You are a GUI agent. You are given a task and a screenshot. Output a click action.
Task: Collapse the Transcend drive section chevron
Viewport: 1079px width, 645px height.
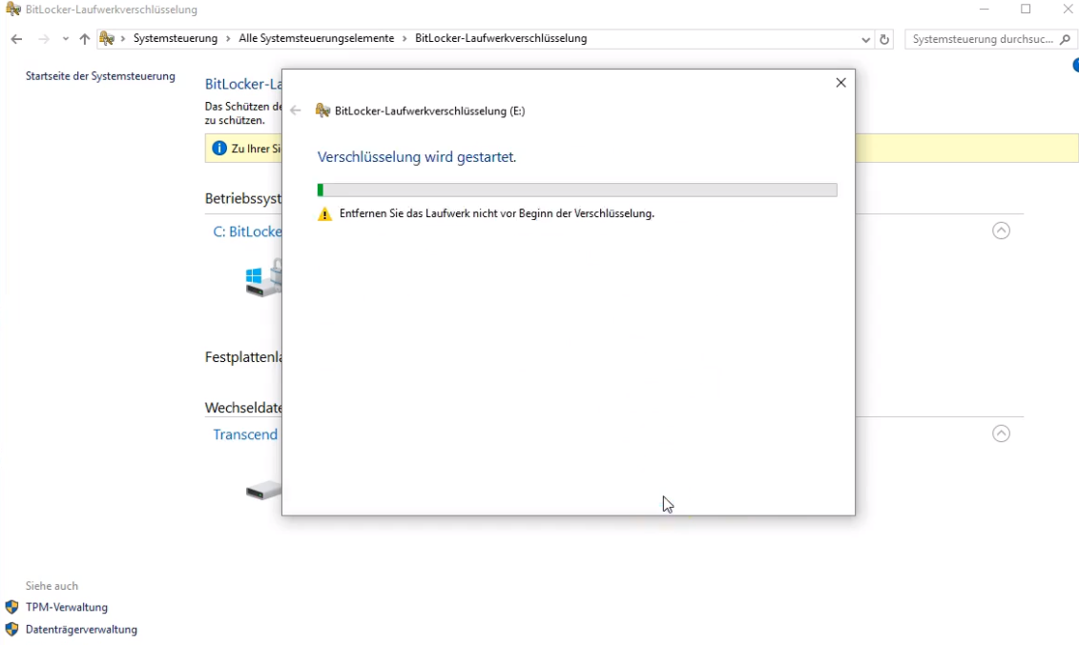coord(1001,433)
